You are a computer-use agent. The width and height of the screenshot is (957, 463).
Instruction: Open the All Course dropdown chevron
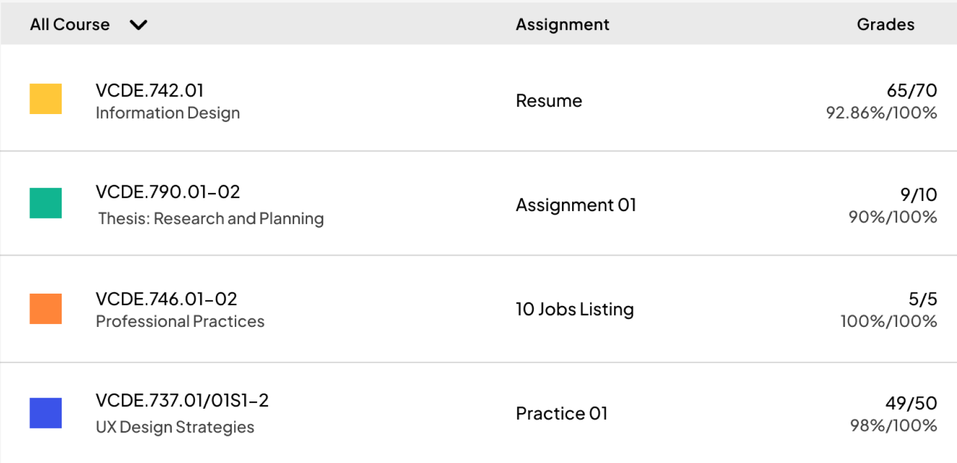[138, 25]
